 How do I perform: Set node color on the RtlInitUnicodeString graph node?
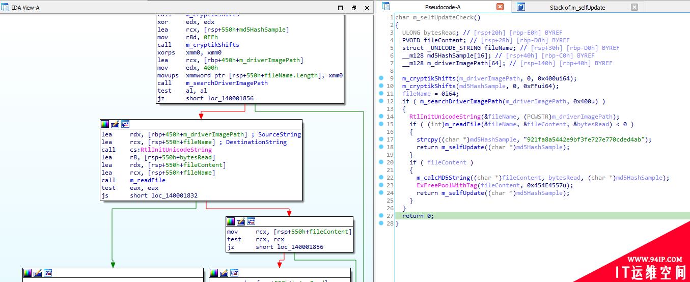(x=105, y=124)
